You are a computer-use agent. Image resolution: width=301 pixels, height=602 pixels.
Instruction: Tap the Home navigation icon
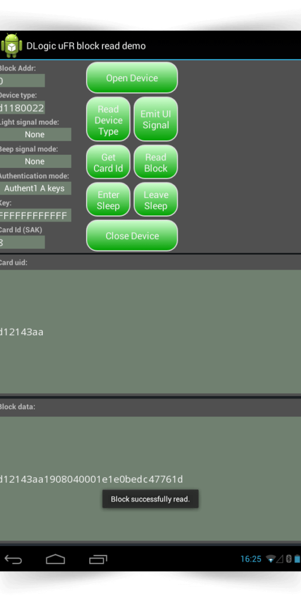pos(55,559)
